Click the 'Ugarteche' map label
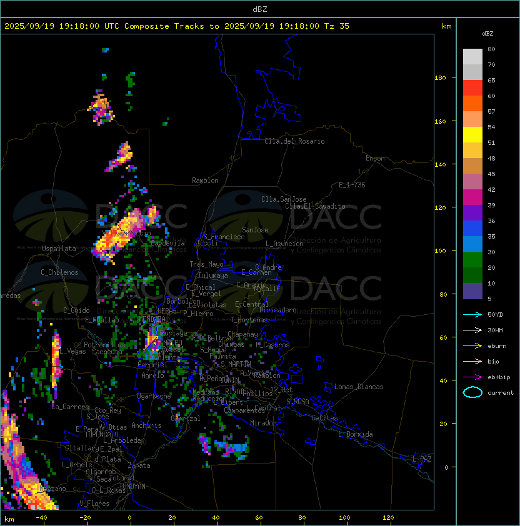This screenshot has height=526, width=520. click(154, 396)
